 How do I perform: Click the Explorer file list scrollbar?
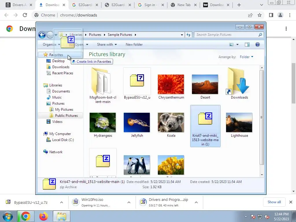tap(262, 117)
